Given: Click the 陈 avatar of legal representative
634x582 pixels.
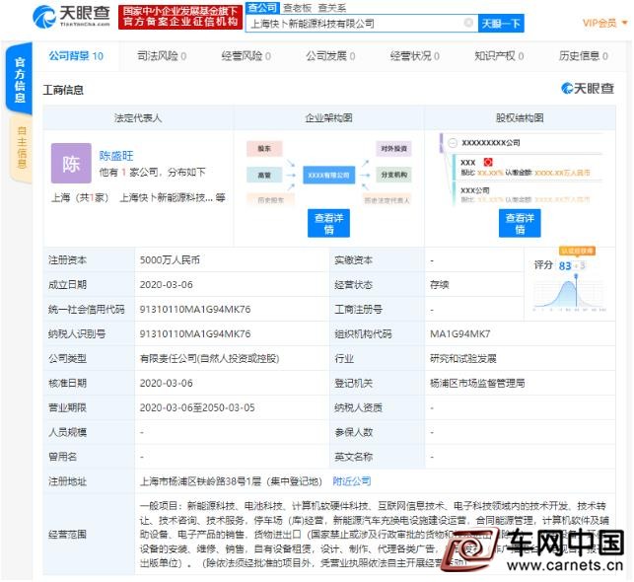Looking at the screenshot, I should tap(71, 164).
